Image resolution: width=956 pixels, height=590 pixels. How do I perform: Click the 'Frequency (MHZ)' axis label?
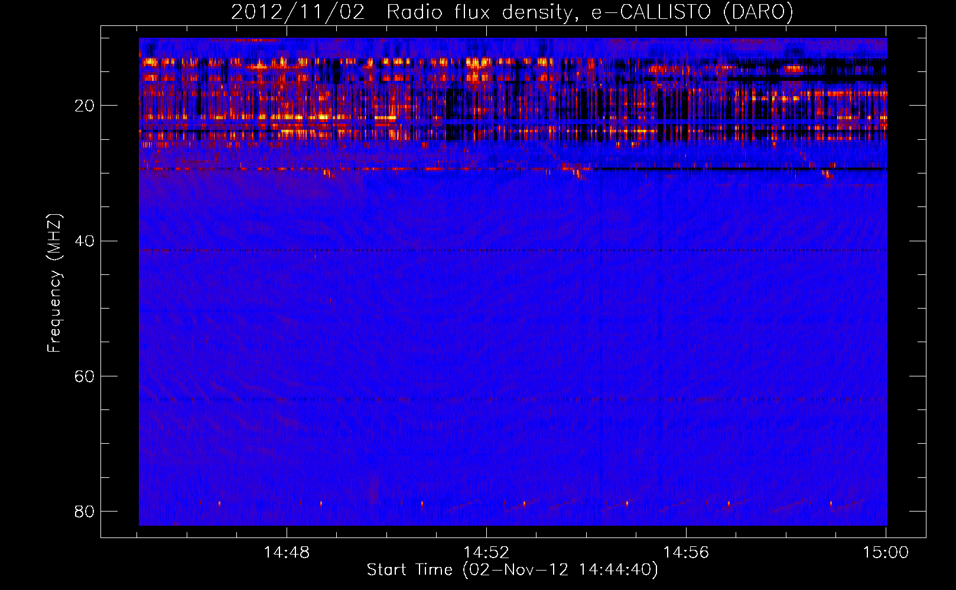coord(54,283)
